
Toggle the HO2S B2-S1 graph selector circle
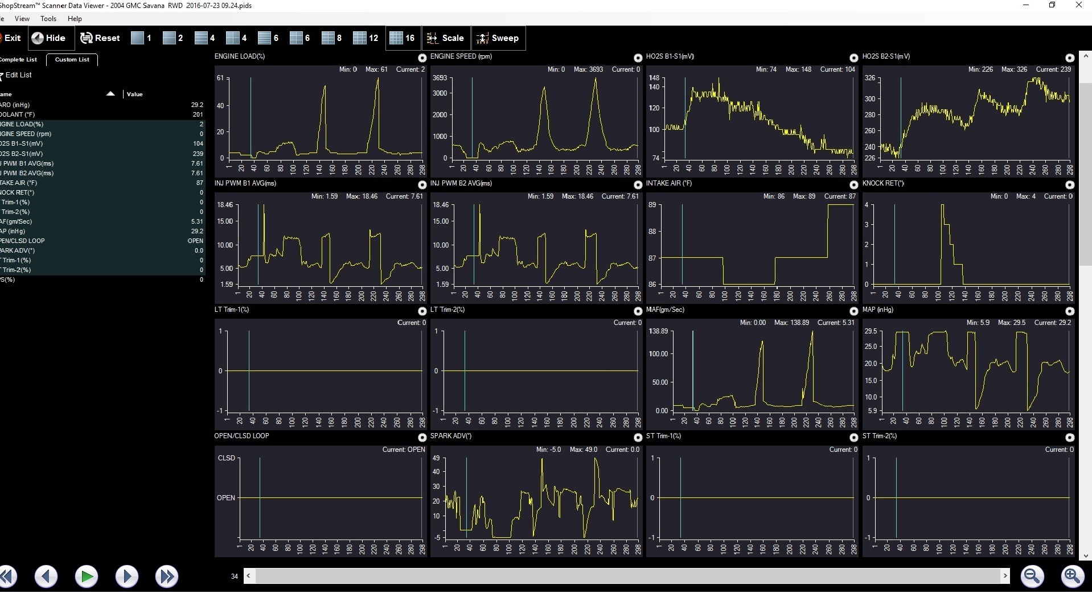1070,58
